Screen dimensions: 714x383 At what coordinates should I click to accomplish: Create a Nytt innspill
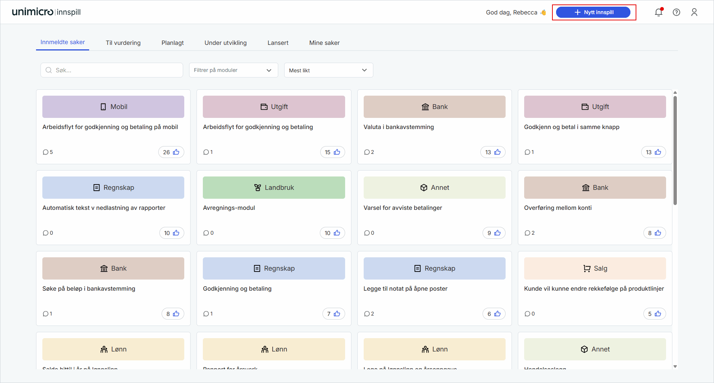click(x=593, y=12)
